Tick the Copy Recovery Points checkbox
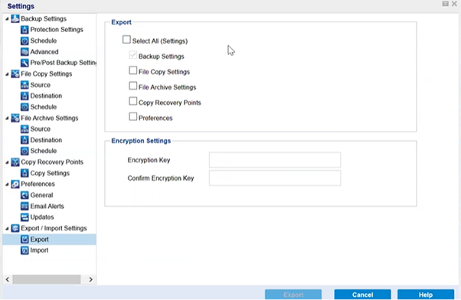Viewport: 461px width, 300px height. tap(133, 101)
